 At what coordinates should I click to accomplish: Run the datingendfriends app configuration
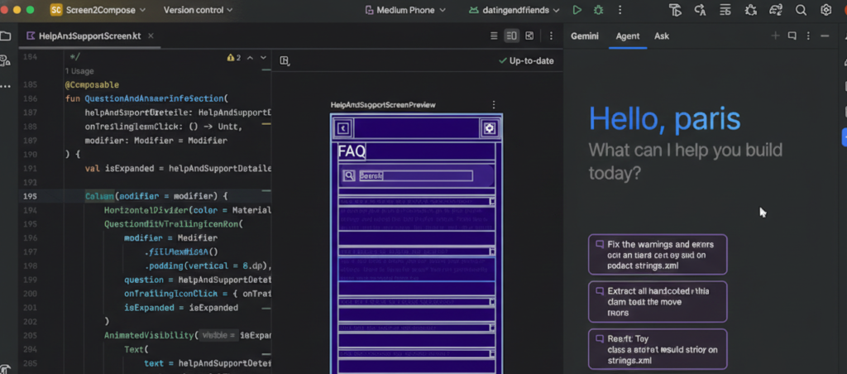pos(577,10)
